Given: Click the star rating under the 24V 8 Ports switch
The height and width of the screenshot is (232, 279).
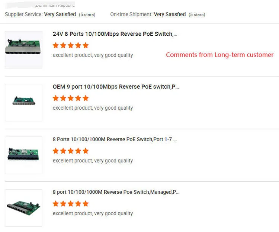Looking at the screenshot, I should [x=71, y=45].
